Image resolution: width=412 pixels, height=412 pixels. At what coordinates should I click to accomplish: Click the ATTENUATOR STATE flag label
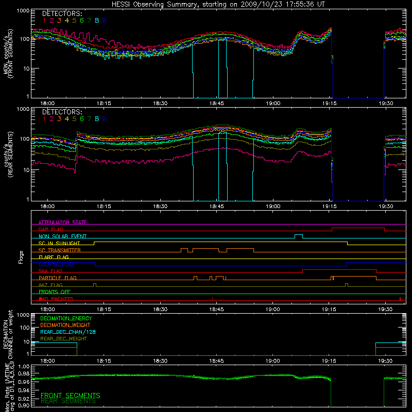point(62,222)
